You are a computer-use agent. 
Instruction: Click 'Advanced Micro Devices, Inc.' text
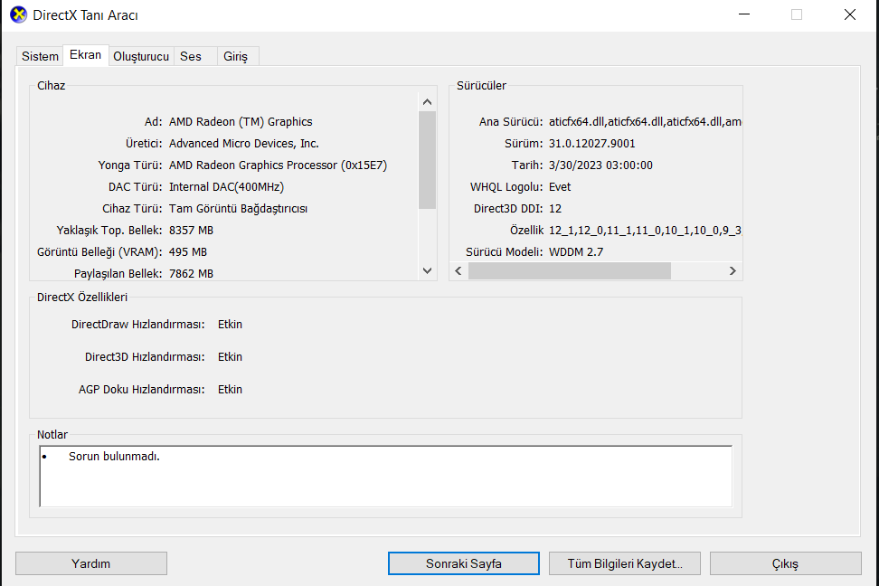coord(244,144)
